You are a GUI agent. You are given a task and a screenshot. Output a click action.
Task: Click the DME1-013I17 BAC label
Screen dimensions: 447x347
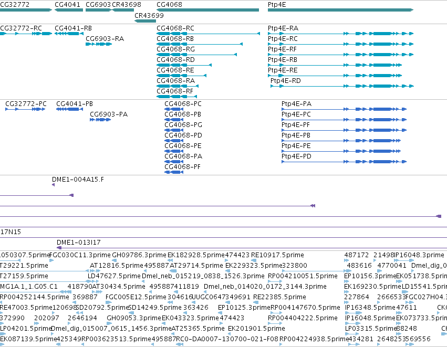pos(79,243)
